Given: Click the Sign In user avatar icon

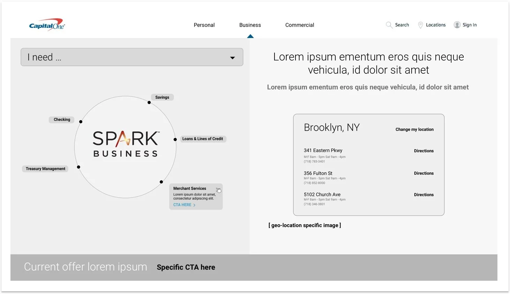Looking at the screenshot, I should tap(457, 25).
